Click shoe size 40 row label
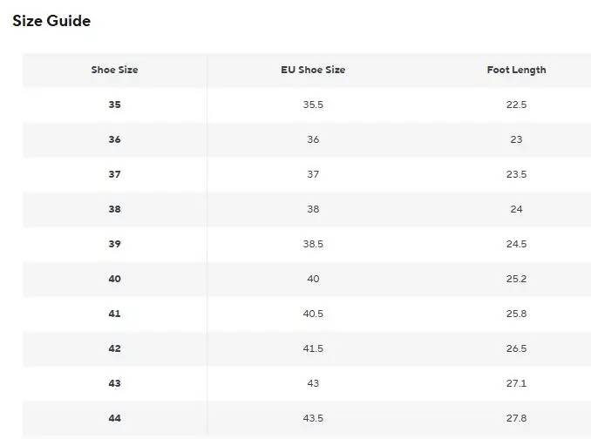Screen dimensions: 591x439 (x=114, y=279)
